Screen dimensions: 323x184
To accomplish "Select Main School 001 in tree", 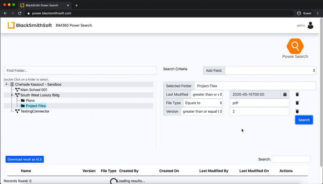I will [34, 90].
